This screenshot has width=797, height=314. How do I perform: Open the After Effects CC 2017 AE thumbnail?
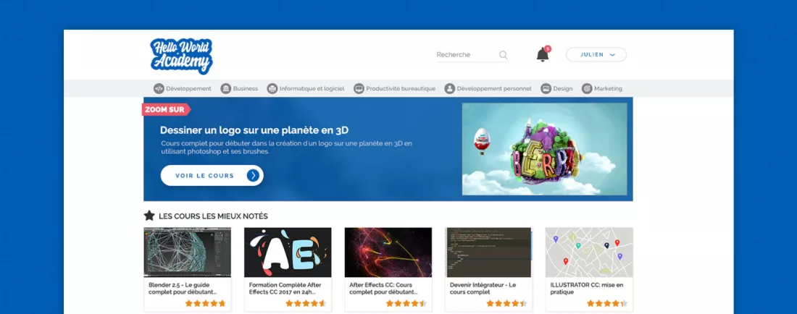pyautogui.click(x=288, y=252)
